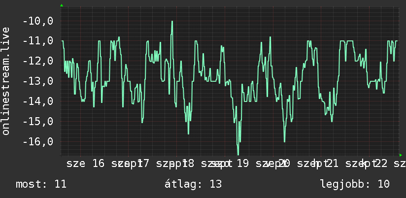The width and height of the screenshot is (406, 198).
Task: Click the green arrow atop the y-axis
Action: [62, 5]
